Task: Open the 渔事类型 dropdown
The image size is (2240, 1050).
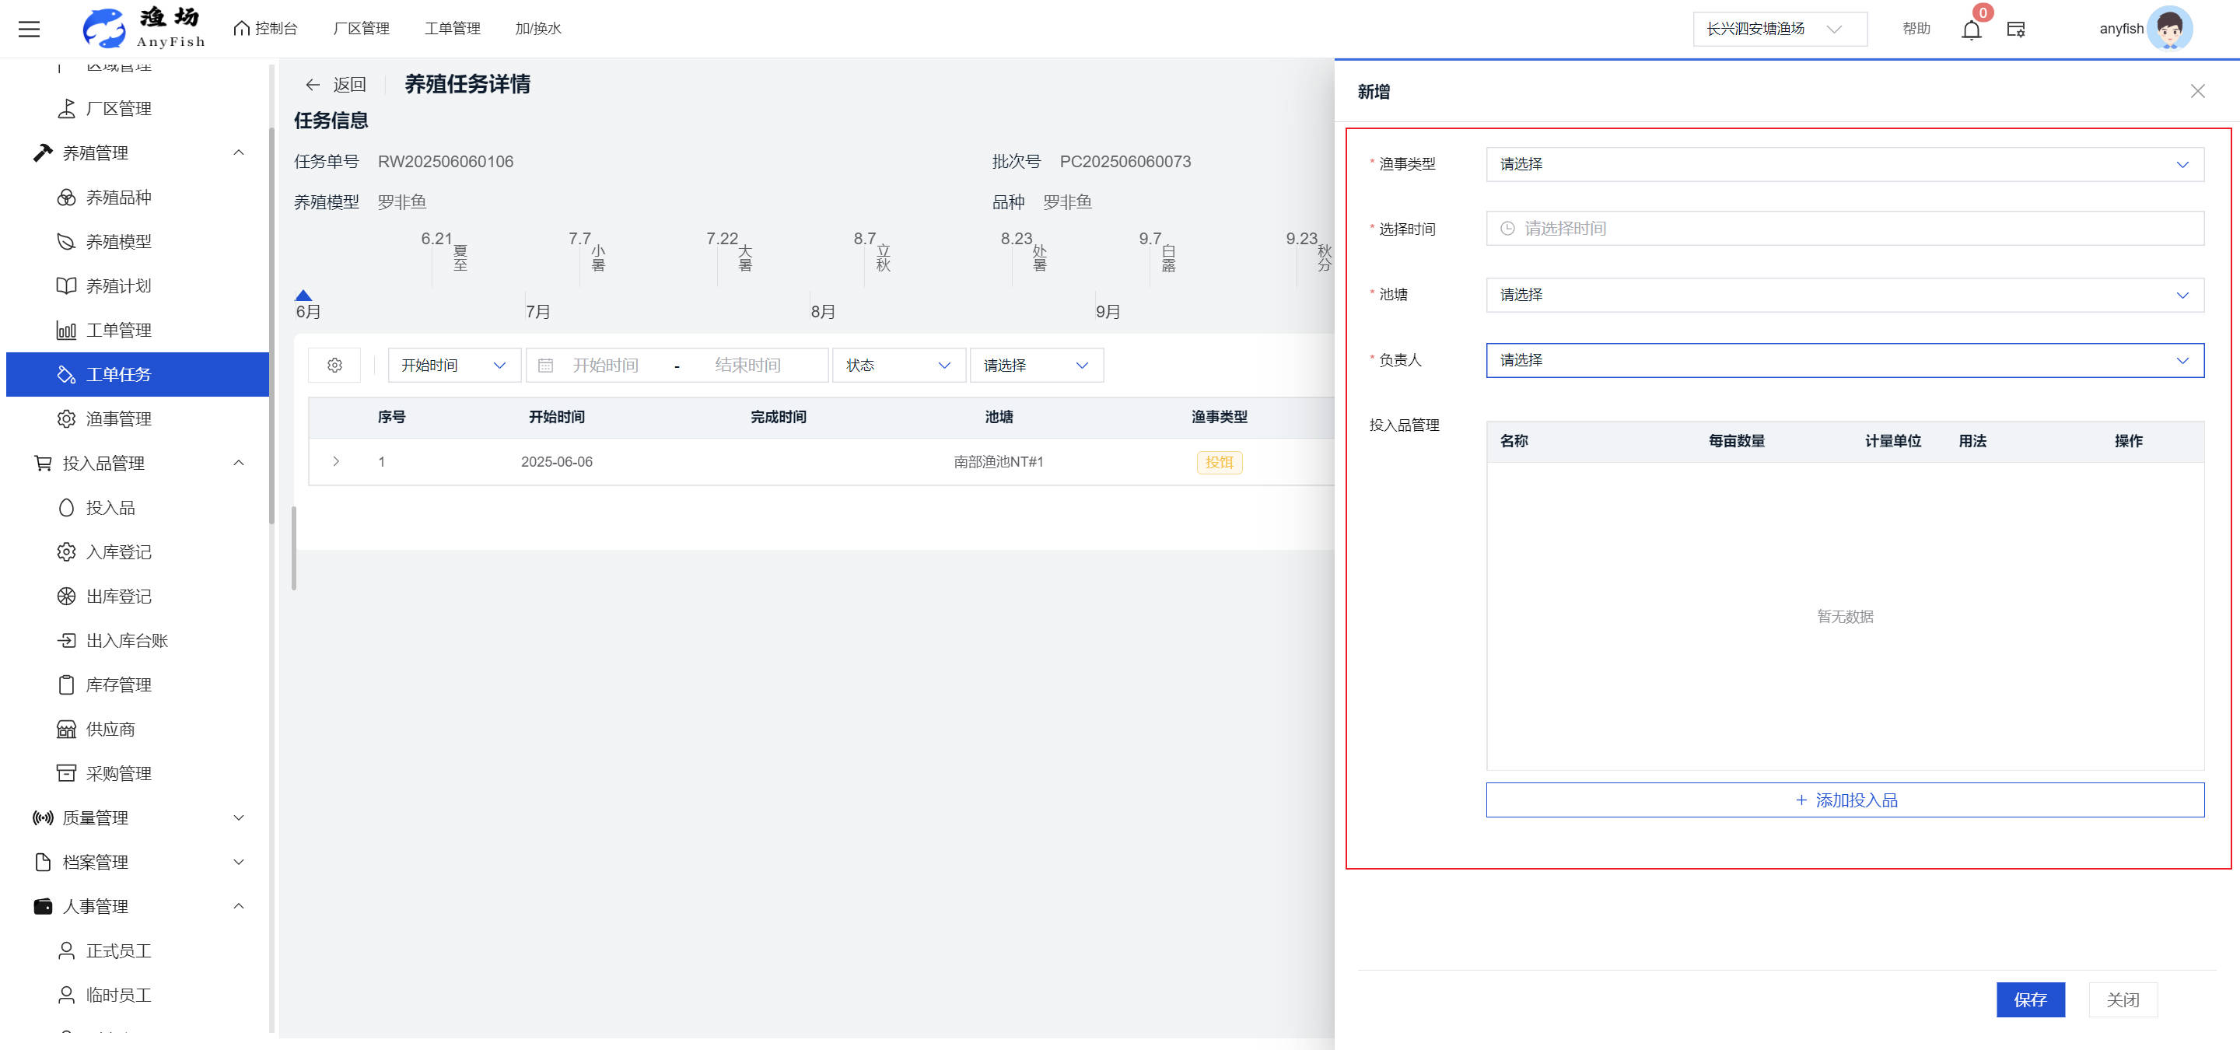Action: pyautogui.click(x=1844, y=164)
